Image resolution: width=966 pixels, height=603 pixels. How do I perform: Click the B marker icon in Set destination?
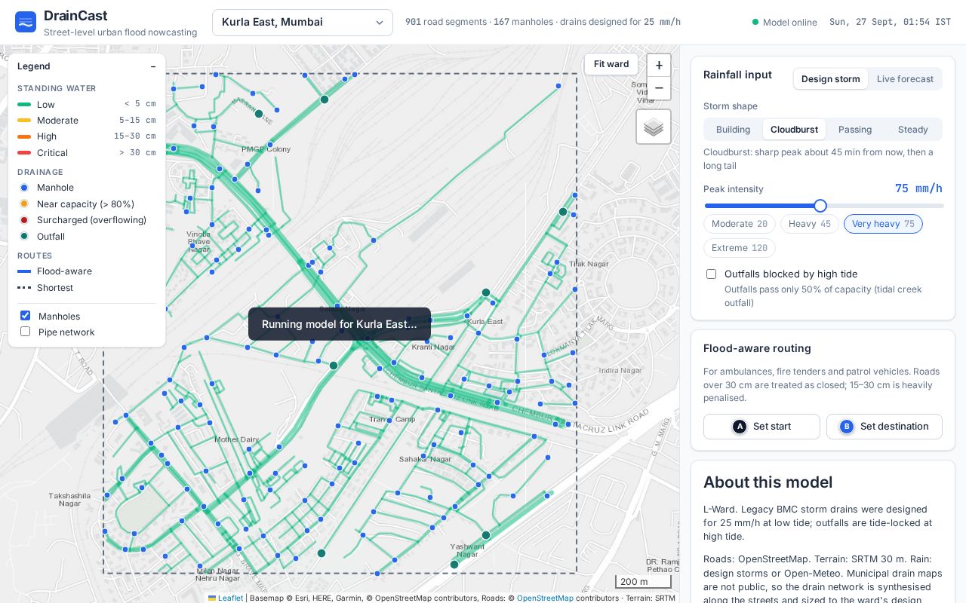(x=847, y=427)
